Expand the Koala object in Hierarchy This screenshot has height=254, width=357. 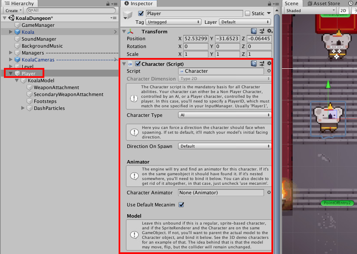tap(10, 32)
